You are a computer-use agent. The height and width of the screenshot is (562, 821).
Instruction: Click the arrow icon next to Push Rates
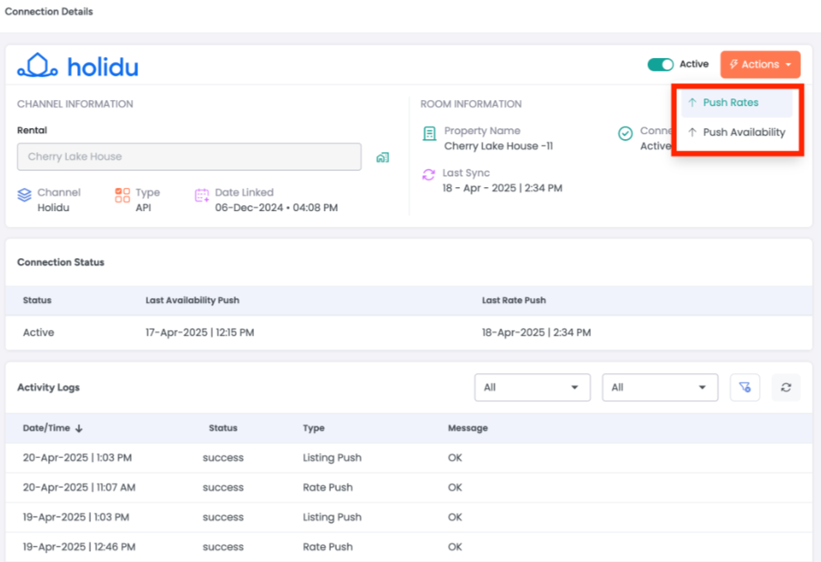coord(692,103)
